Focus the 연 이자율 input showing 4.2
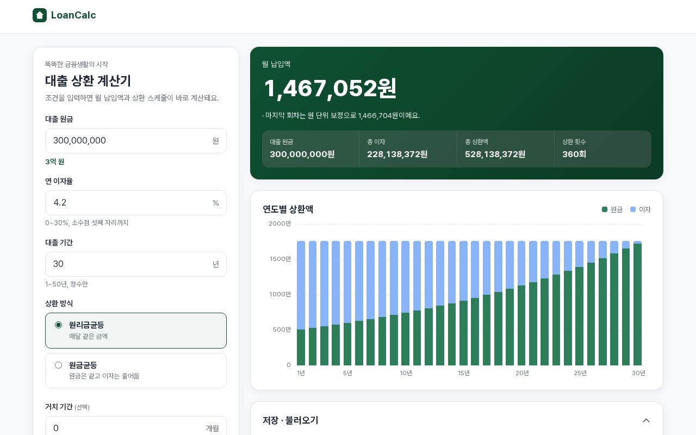696x435 pixels. (x=136, y=203)
